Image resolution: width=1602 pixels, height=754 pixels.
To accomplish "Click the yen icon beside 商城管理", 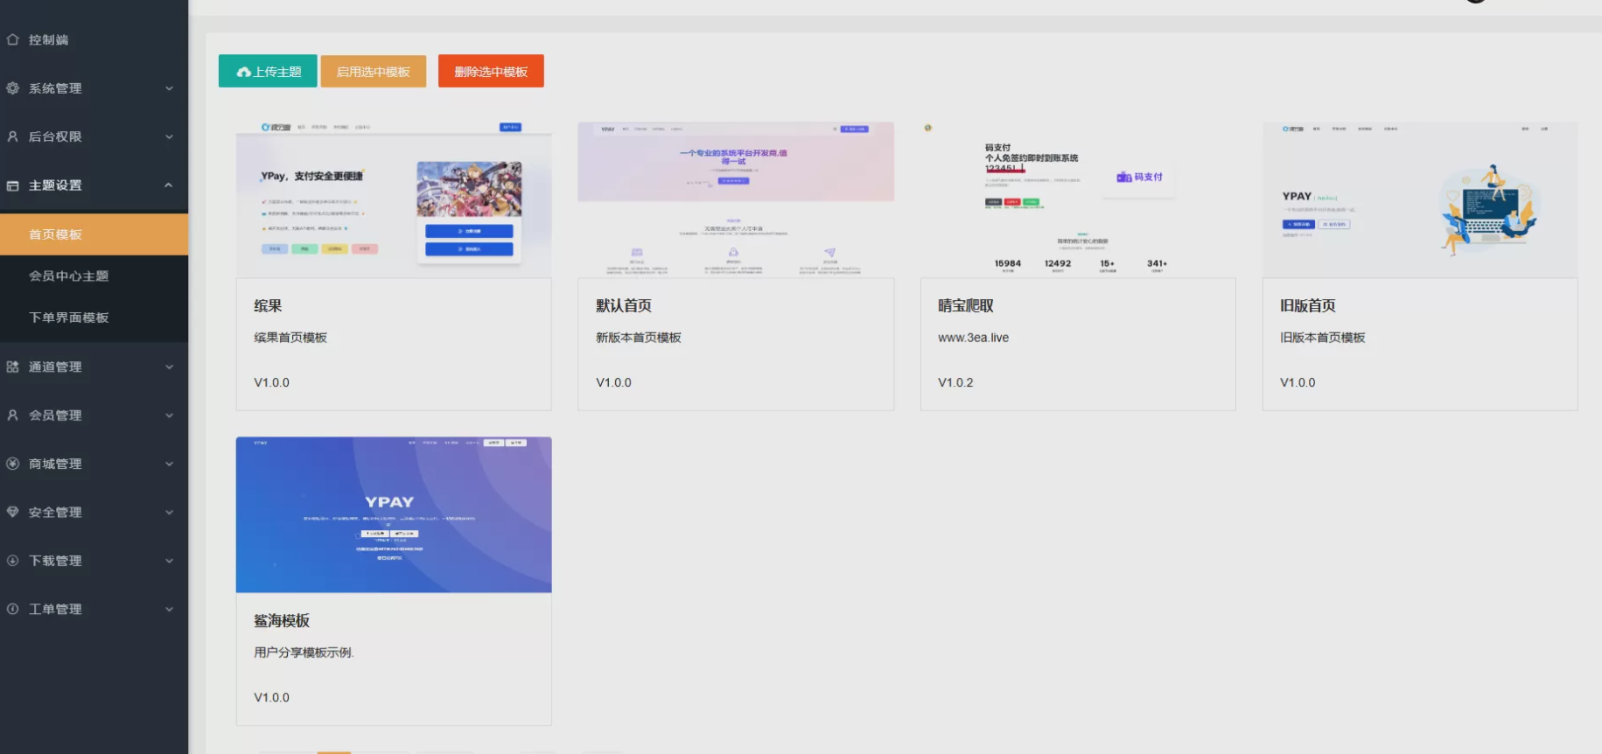I will [12, 464].
